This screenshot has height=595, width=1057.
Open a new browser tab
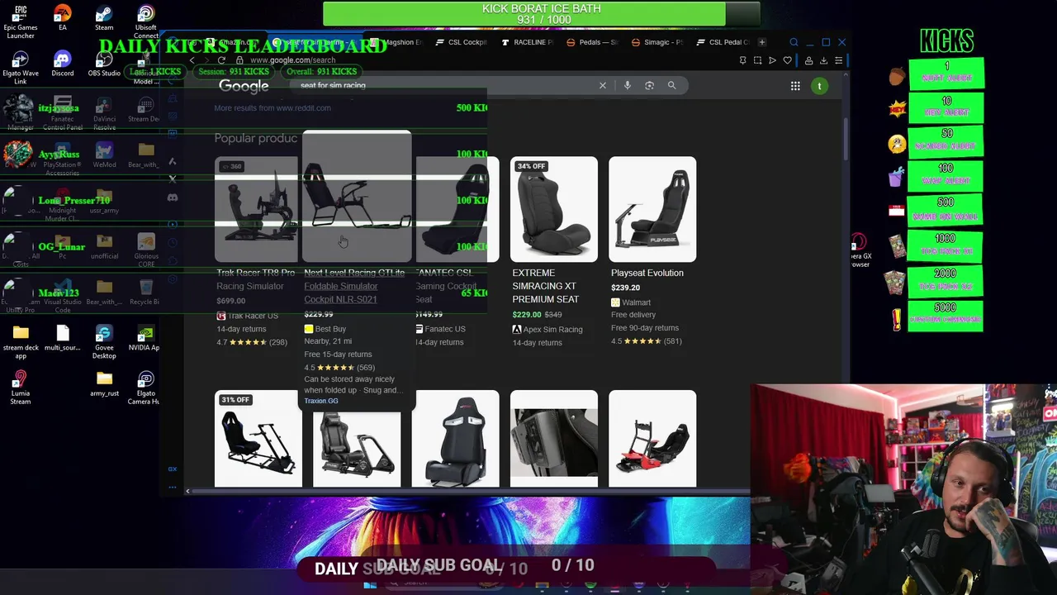pyautogui.click(x=762, y=42)
